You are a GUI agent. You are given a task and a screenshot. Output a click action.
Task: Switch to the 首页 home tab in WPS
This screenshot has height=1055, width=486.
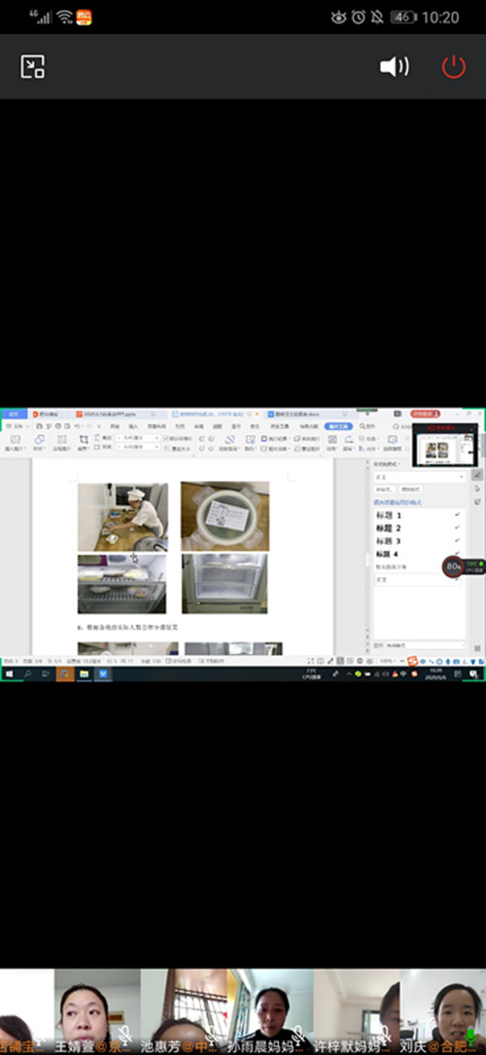pos(14,414)
